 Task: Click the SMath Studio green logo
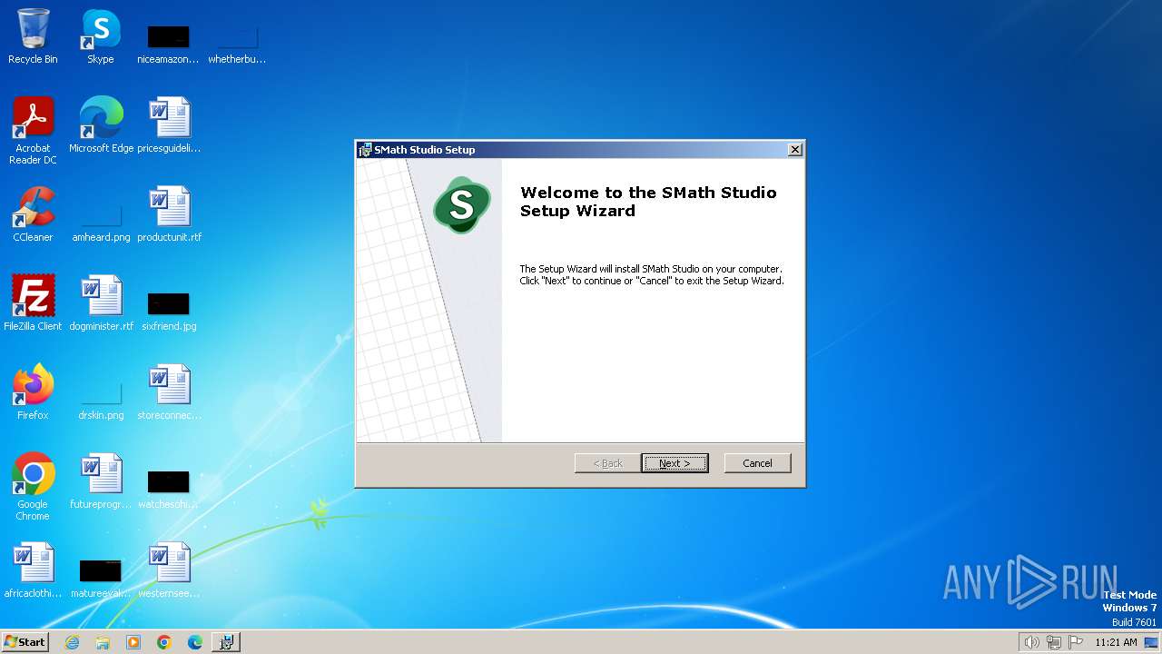(x=462, y=205)
